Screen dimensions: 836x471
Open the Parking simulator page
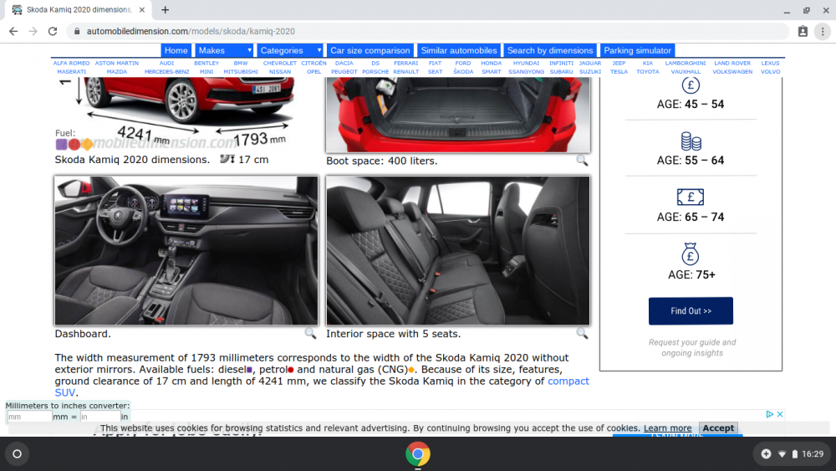point(637,50)
